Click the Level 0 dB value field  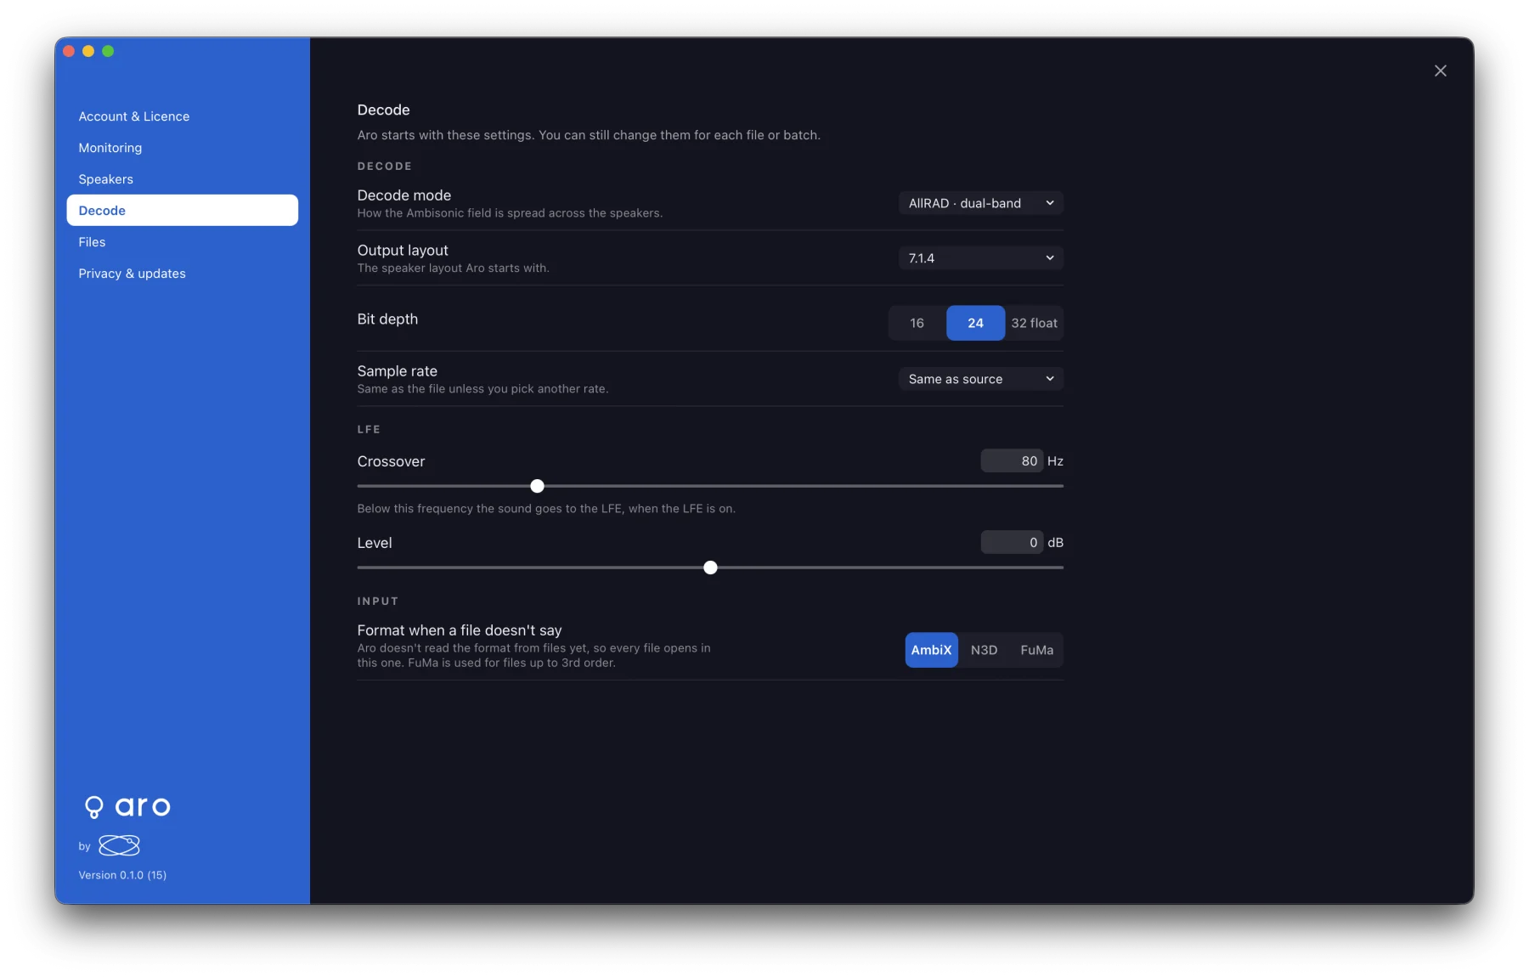coord(1012,543)
